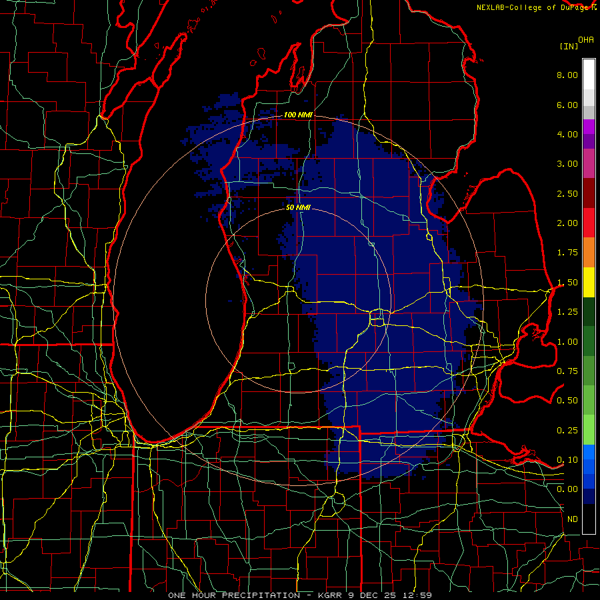Image resolution: width=600 pixels, height=600 pixels.
Task: Click the 1.00 legend value
Action: tap(567, 342)
